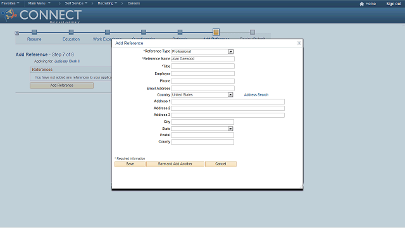This screenshot has width=405, height=228.
Task: Click Save and Add Another button
Action: tap(175, 164)
